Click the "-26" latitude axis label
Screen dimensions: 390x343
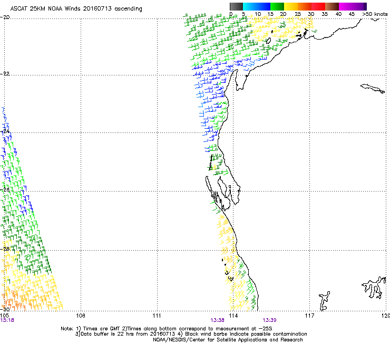[5, 189]
